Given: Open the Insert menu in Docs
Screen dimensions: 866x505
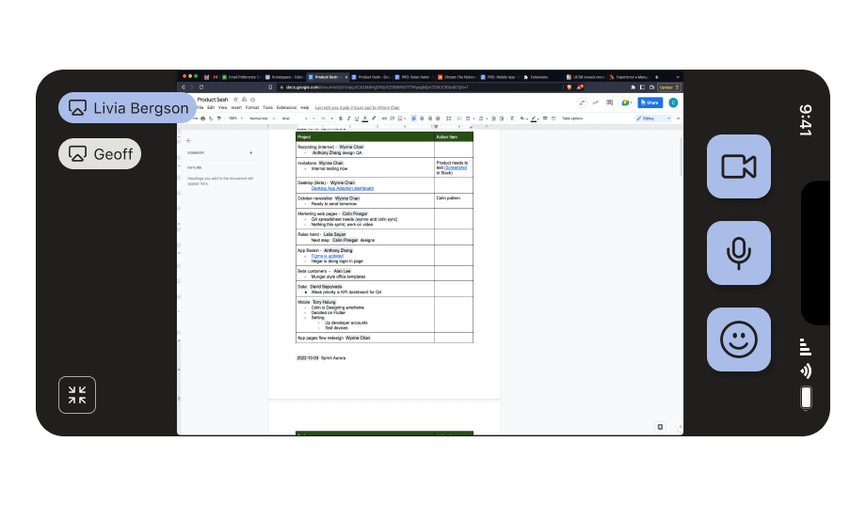Looking at the screenshot, I should (236, 108).
